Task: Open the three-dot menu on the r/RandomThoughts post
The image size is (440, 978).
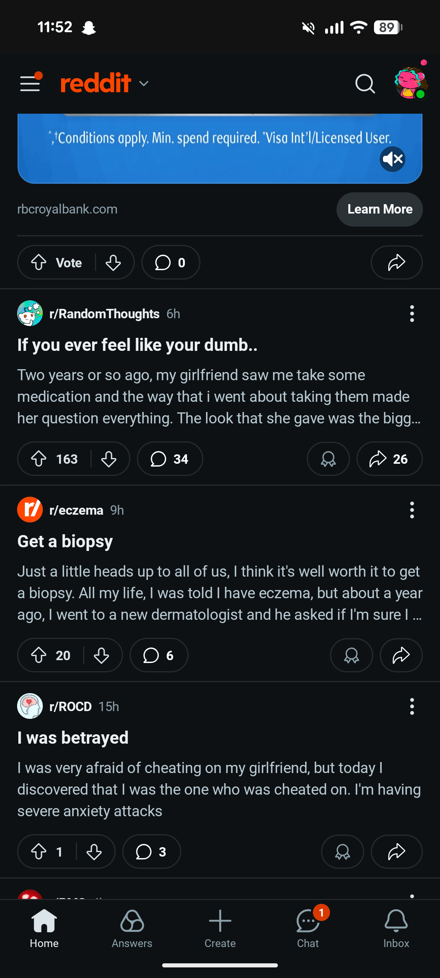Action: coord(412,314)
